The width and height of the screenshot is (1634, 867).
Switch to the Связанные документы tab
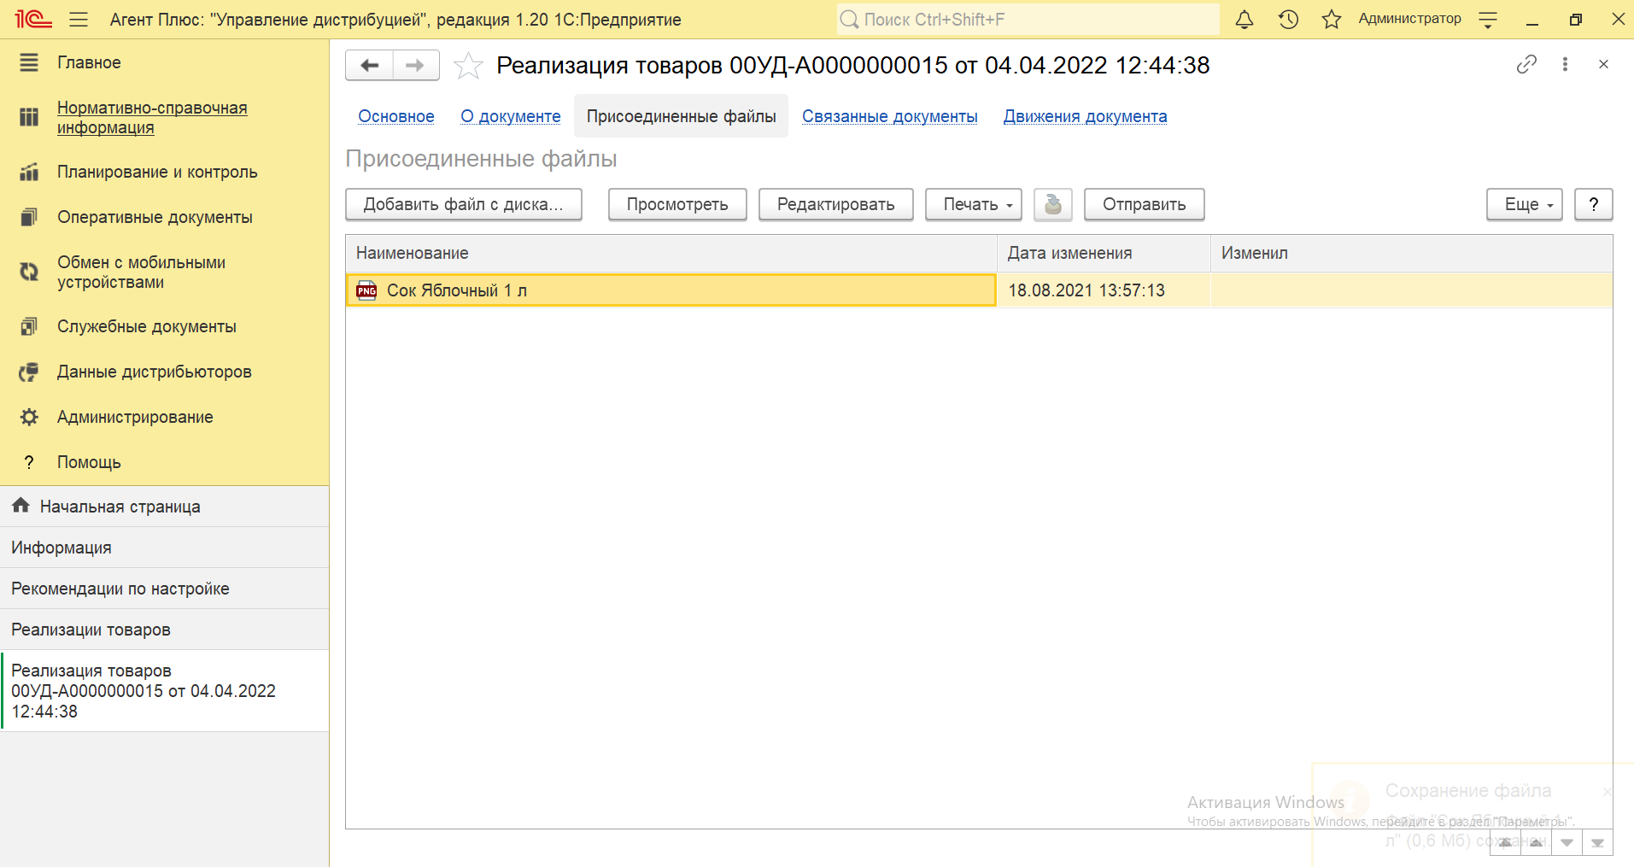point(889,117)
